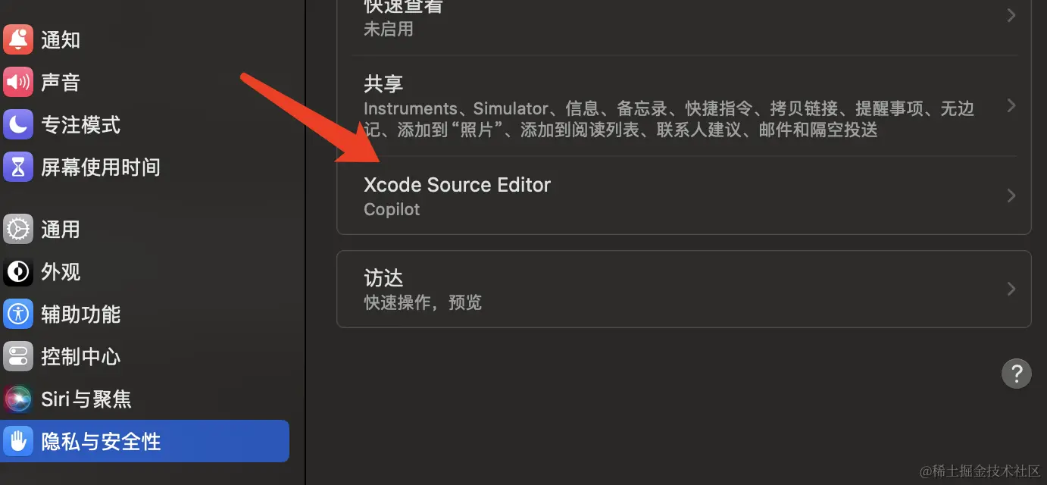Click the moon 专注模式 icon
Viewport: 1047px width, 485px height.
[18, 124]
